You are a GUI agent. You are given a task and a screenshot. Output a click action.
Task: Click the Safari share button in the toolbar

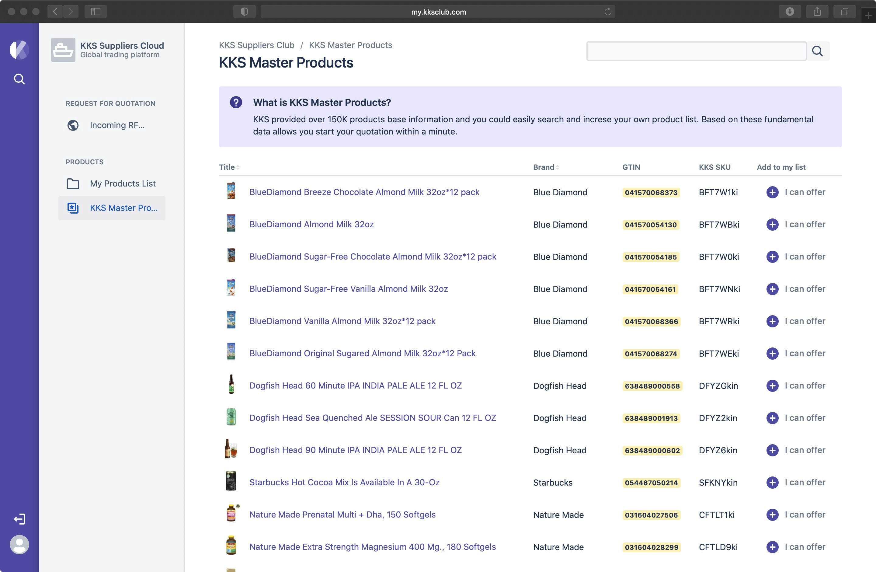point(817,12)
